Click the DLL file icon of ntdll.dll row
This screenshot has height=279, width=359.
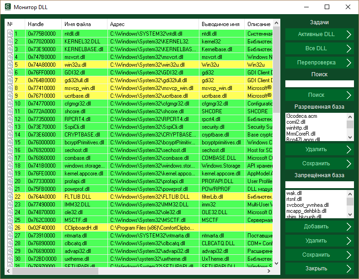[x=10, y=33]
